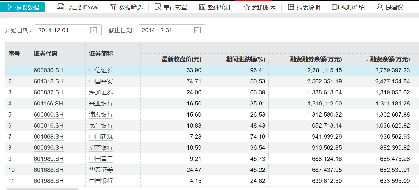
Task: Click the person icon beside 提建议
Action: [x=380, y=7]
